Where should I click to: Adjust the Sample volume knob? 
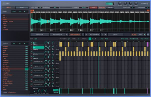click(120, 3)
